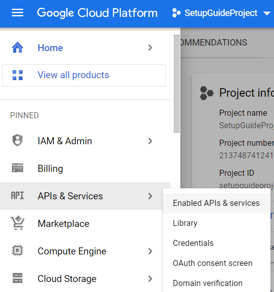Expand the Home submenu chevron
The height and width of the screenshot is (292, 274).
(150, 48)
